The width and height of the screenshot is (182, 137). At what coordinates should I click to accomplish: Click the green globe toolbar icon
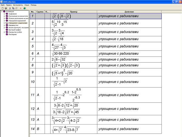(x=24, y=8)
